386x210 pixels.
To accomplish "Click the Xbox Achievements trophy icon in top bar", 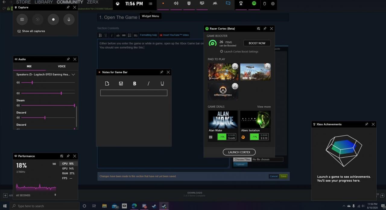I will 241,4.
